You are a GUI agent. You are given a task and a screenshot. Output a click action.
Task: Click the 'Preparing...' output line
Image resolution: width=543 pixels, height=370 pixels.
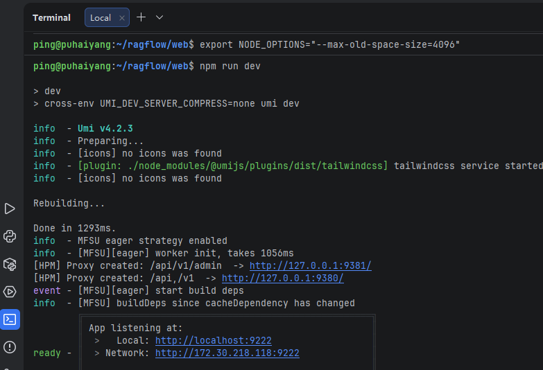110,141
